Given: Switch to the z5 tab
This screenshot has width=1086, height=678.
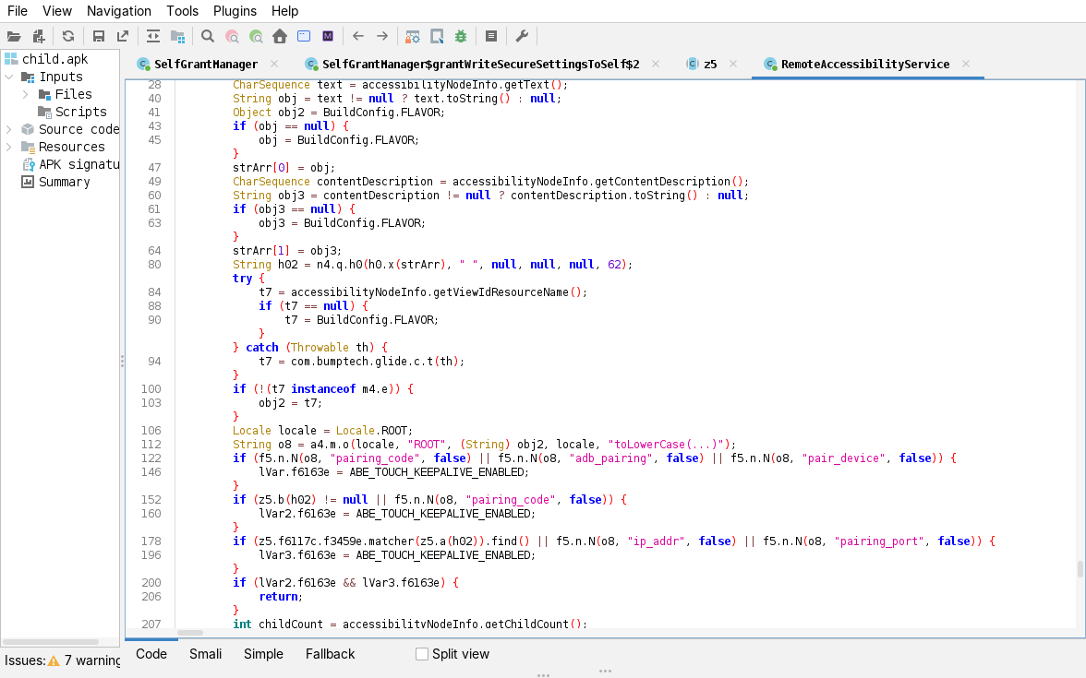Looking at the screenshot, I should (711, 65).
